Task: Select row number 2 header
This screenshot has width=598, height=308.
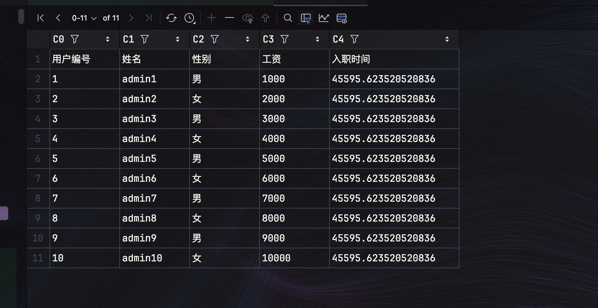Action: (x=38, y=79)
